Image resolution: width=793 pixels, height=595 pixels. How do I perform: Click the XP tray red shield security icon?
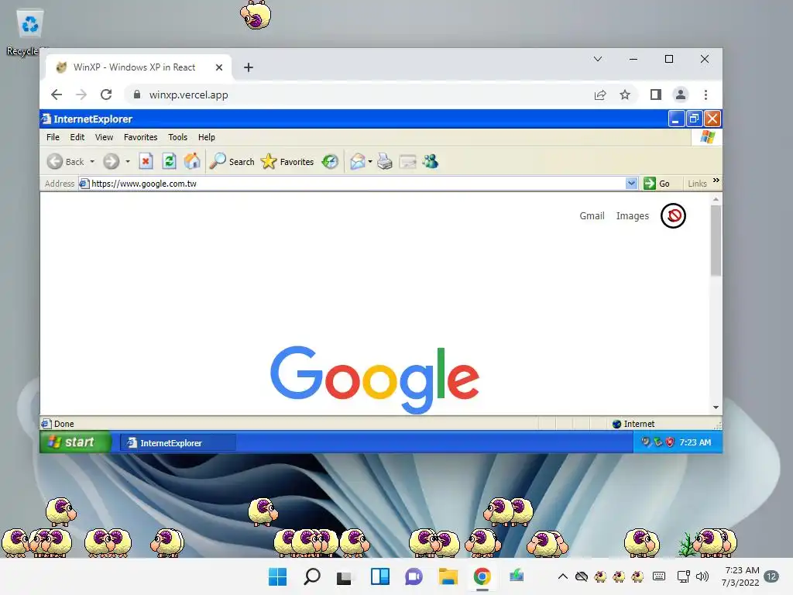(670, 442)
